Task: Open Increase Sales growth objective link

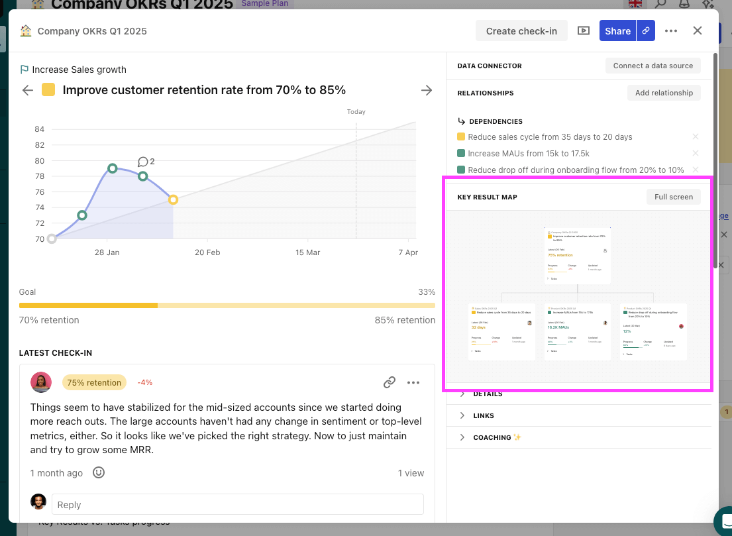Action: [79, 70]
